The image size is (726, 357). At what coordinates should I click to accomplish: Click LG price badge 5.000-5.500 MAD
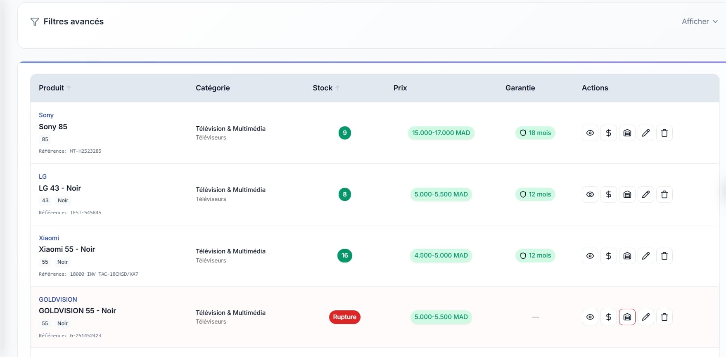tap(441, 194)
